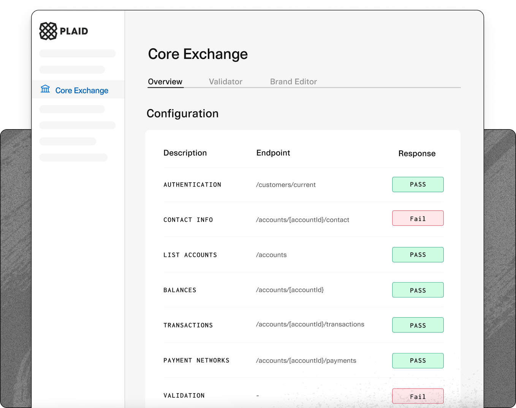Open the /customers/current endpoint link
The height and width of the screenshot is (408, 516).
286,185
